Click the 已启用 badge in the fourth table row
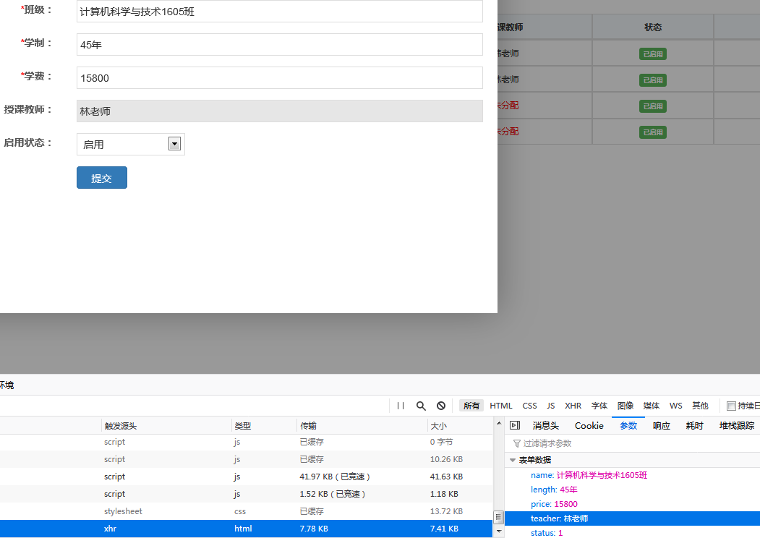The image size is (760, 538). pyautogui.click(x=653, y=132)
